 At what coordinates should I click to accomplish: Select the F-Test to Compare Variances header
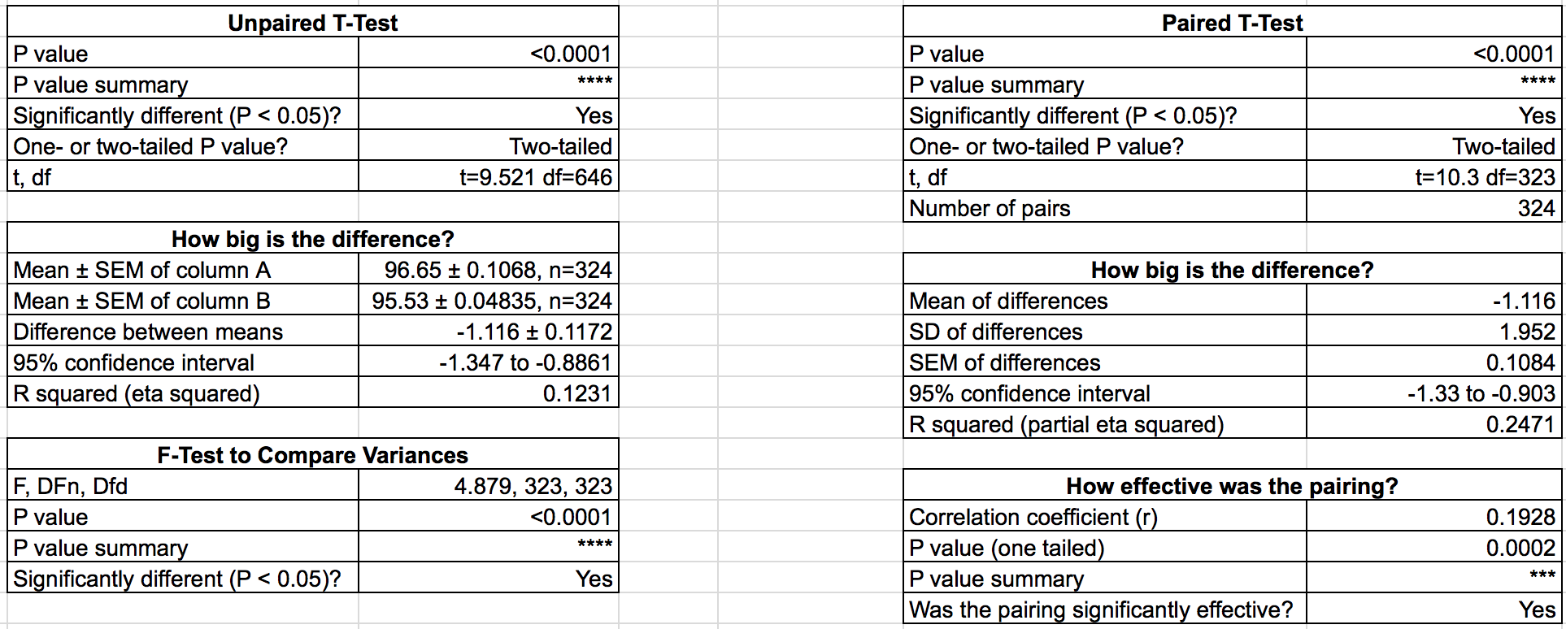(313, 455)
